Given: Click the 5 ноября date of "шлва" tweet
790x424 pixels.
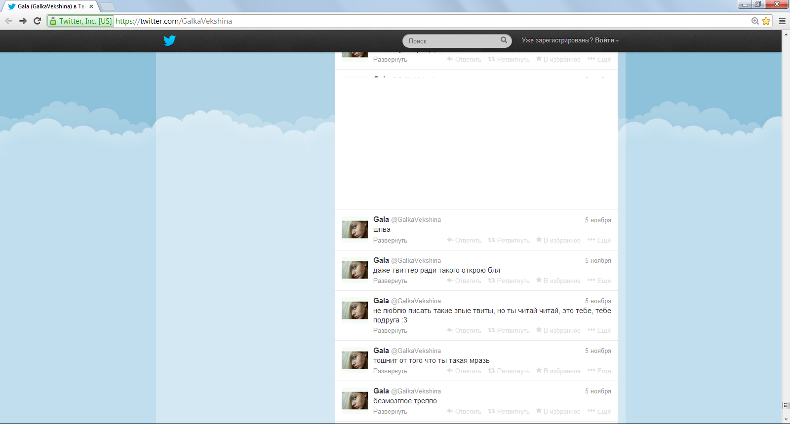Looking at the screenshot, I should (x=598, y=220).
